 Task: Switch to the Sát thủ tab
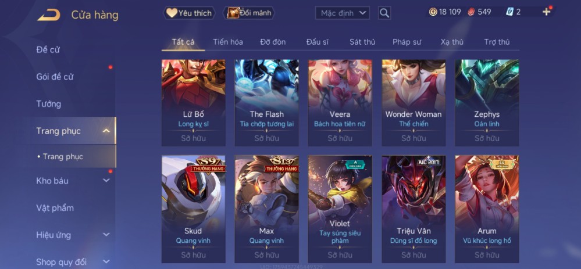[362, 42]
